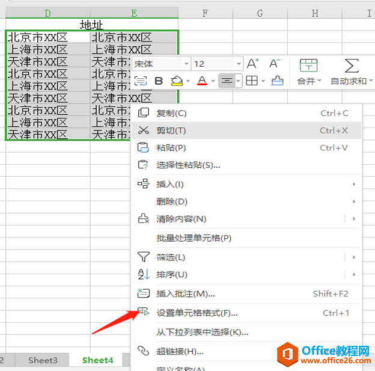Click first 北京市XX区 cell in column D
Image resolution: width=375 pixels, height=371 pixels.
(x=48, y=37)
